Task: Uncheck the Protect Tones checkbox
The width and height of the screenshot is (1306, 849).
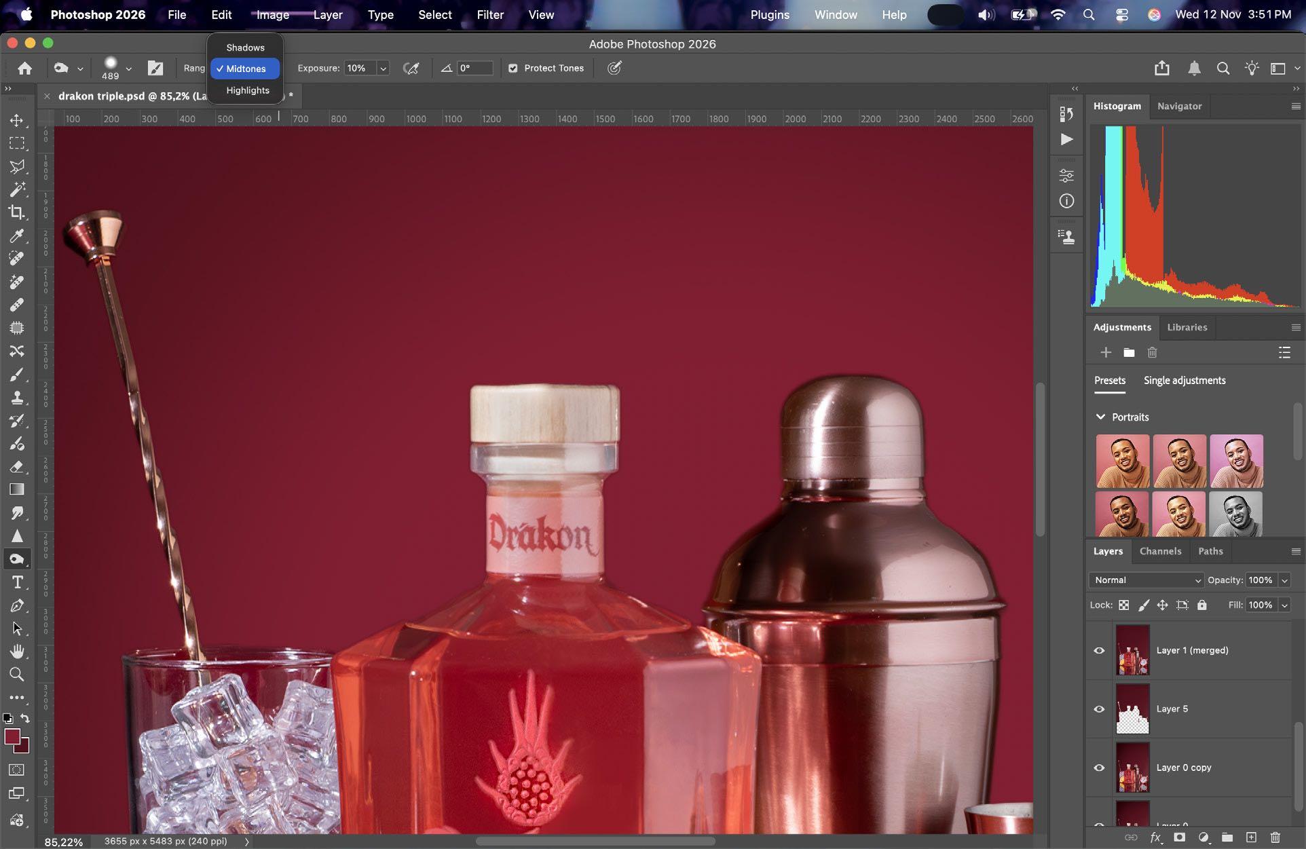Action: coord(513,68)
